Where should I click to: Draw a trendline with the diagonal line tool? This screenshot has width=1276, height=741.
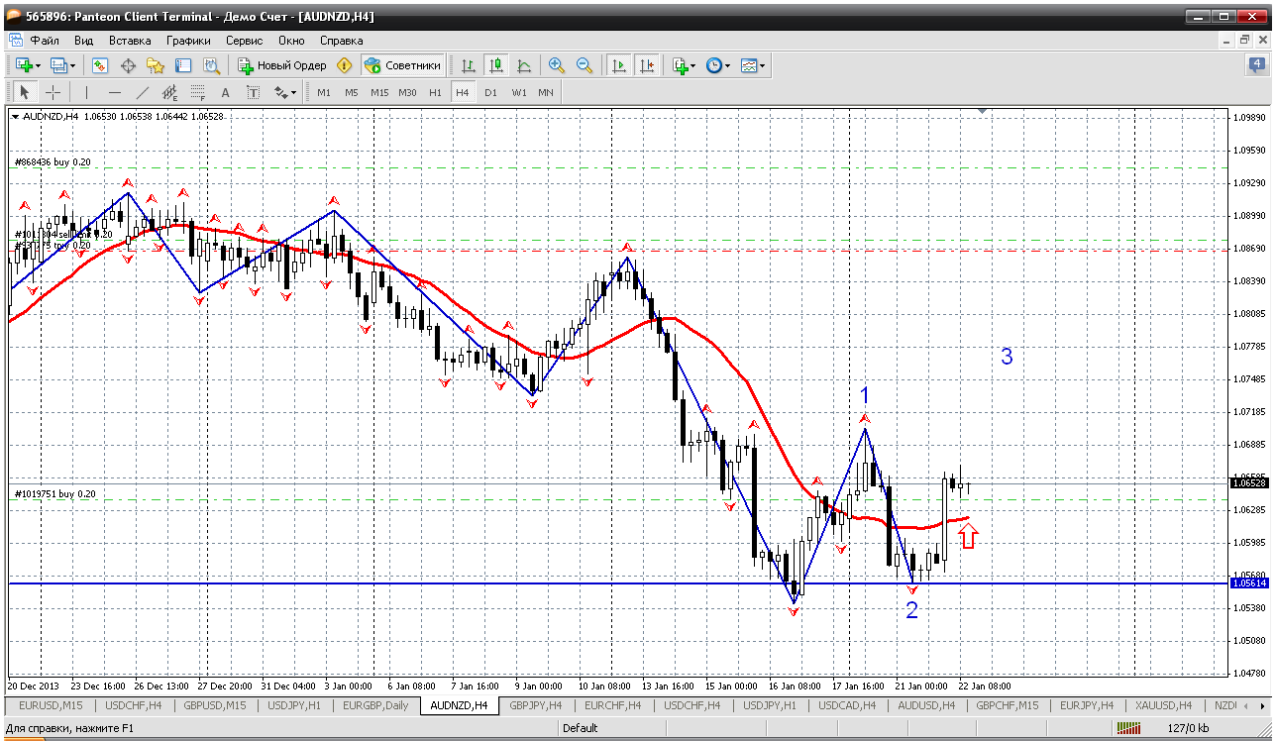pos(142,92)
